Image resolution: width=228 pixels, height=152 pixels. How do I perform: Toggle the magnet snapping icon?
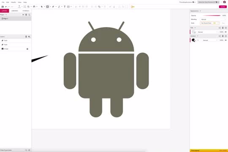(34, 7)
